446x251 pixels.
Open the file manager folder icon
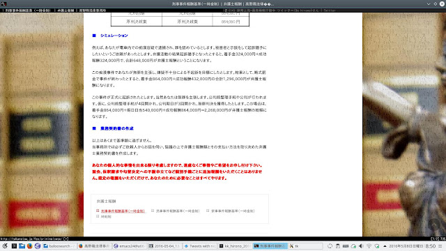point(22,246)
